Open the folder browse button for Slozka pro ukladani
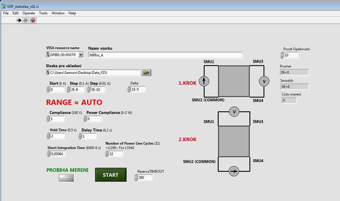This screenshot has width=340, height=201. (x=146, y=73)
